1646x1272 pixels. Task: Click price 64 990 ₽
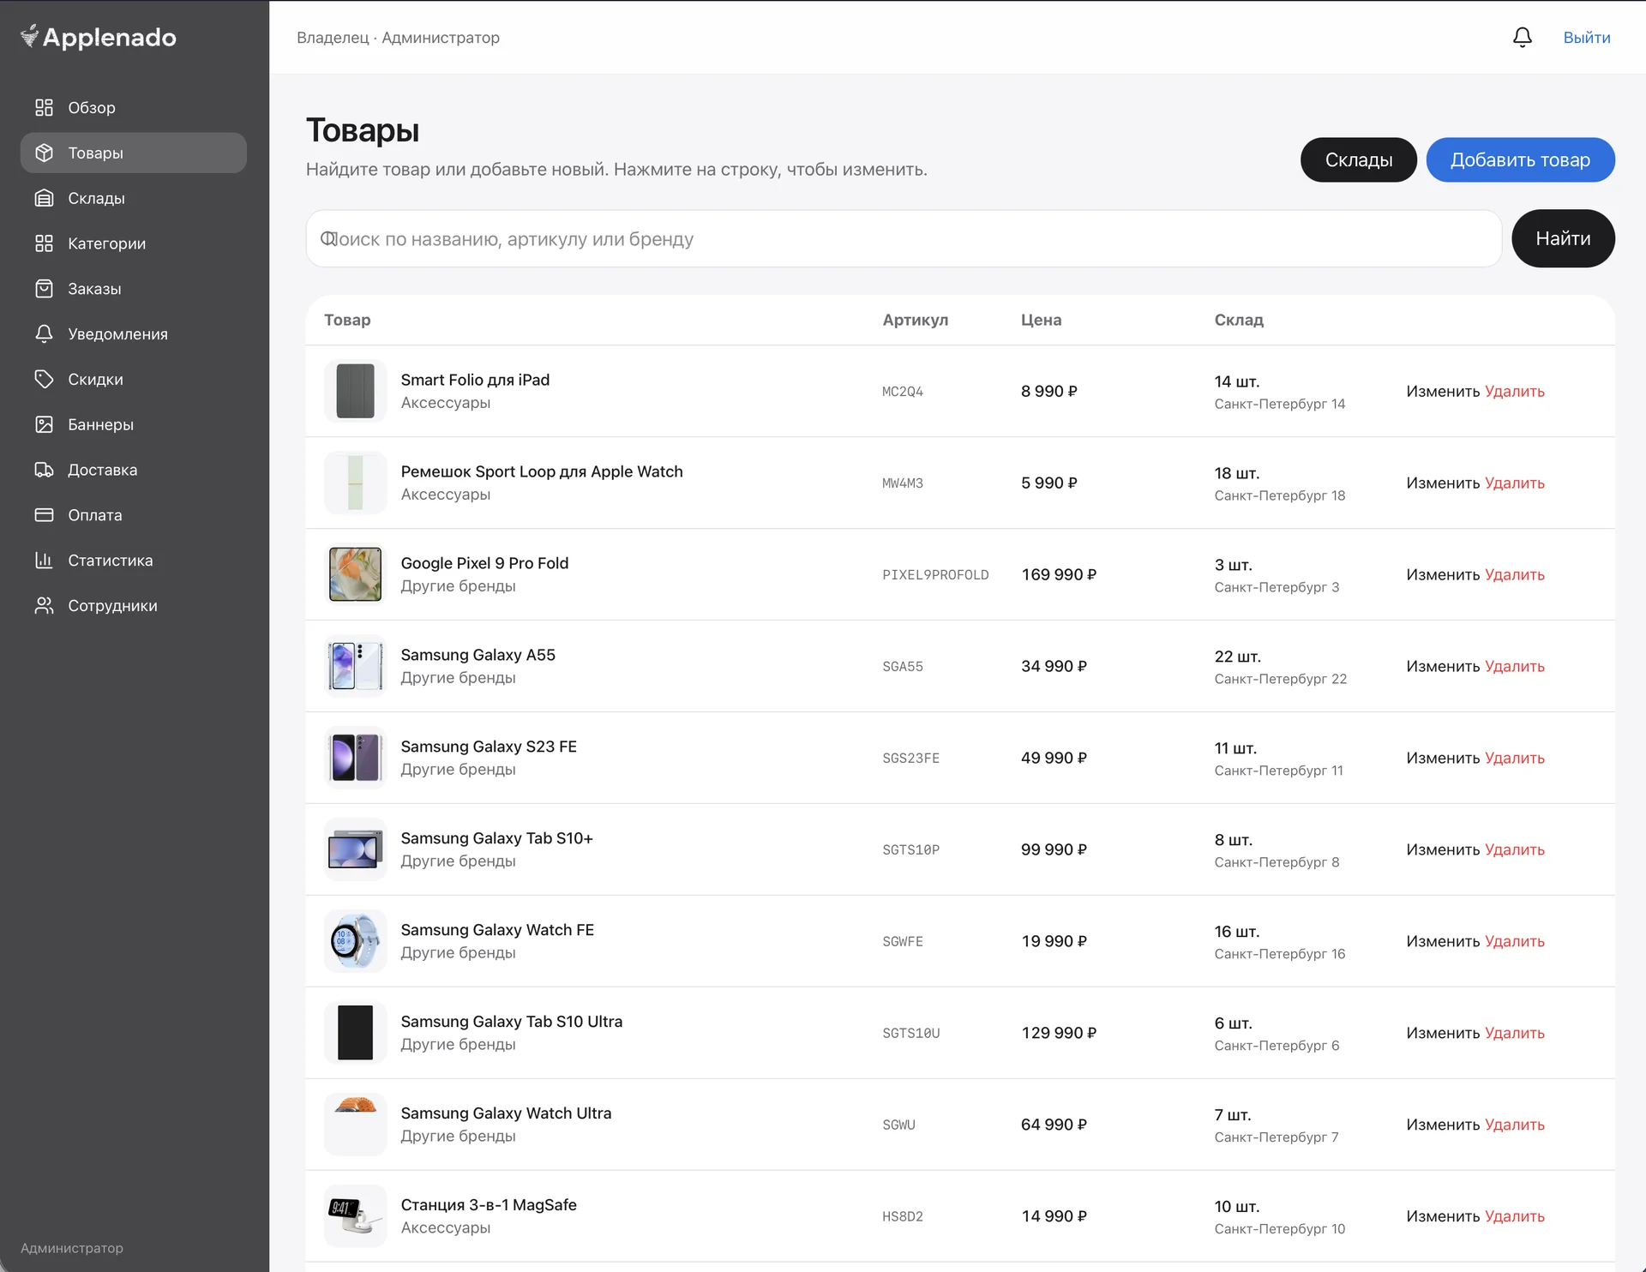1054,1125
